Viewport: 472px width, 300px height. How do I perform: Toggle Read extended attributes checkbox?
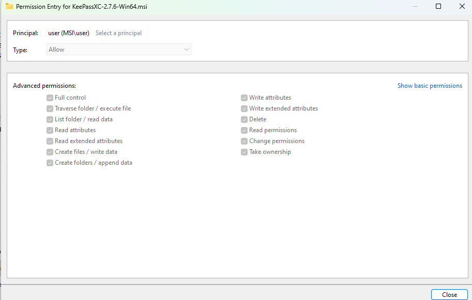(50, 141)
